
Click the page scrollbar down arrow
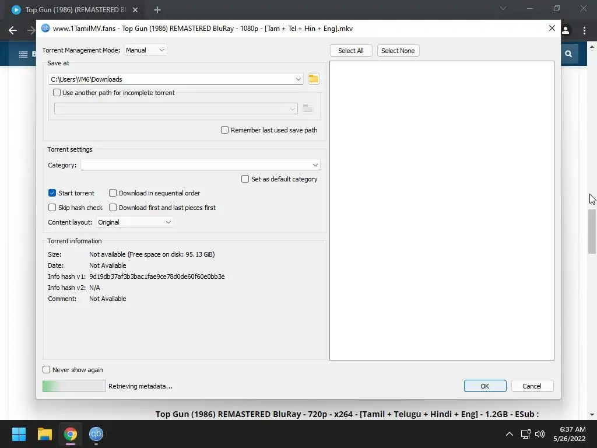(x=592, y=415)
